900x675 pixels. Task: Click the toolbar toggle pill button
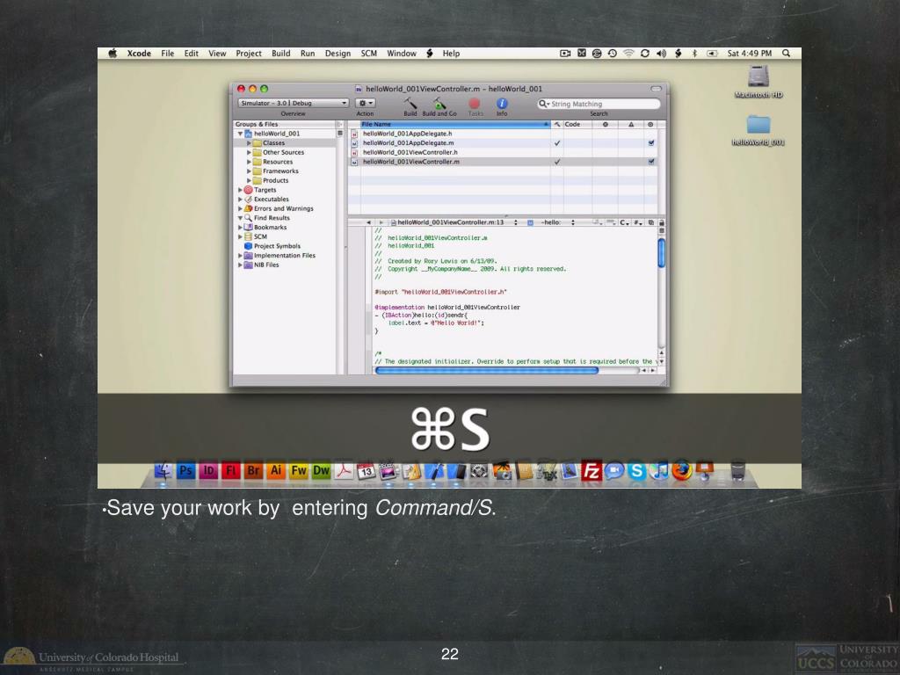(656, 89)
